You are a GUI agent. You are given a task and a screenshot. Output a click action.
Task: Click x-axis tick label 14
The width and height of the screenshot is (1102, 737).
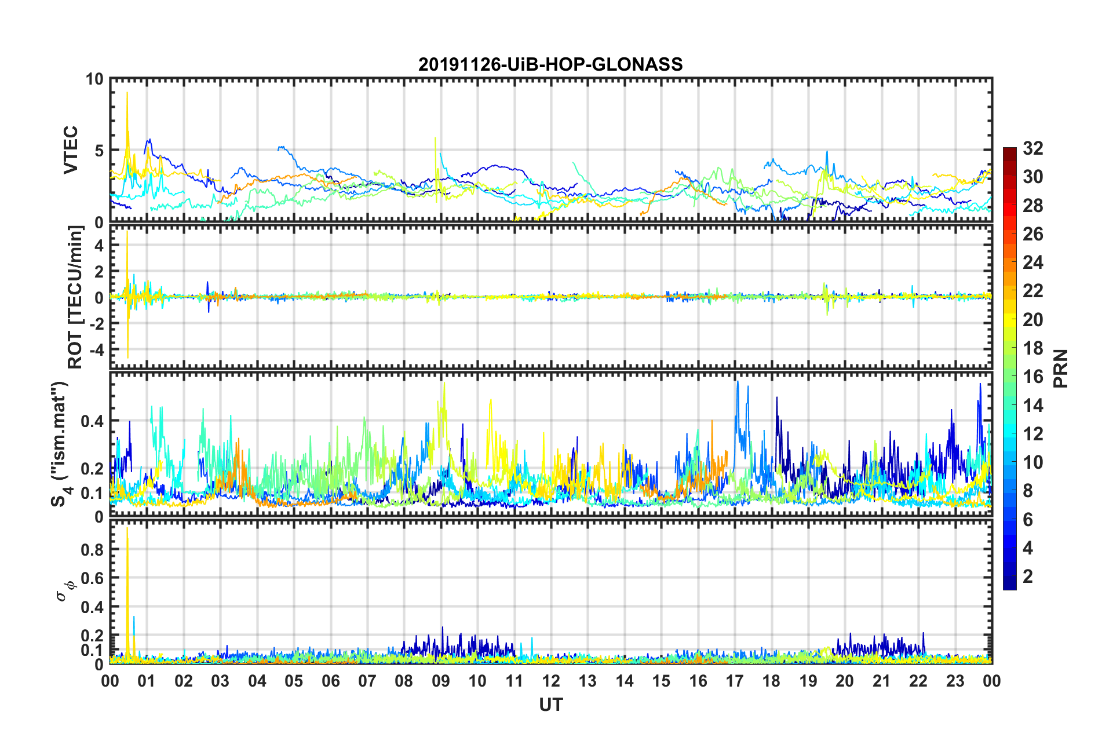pos(625,681)
